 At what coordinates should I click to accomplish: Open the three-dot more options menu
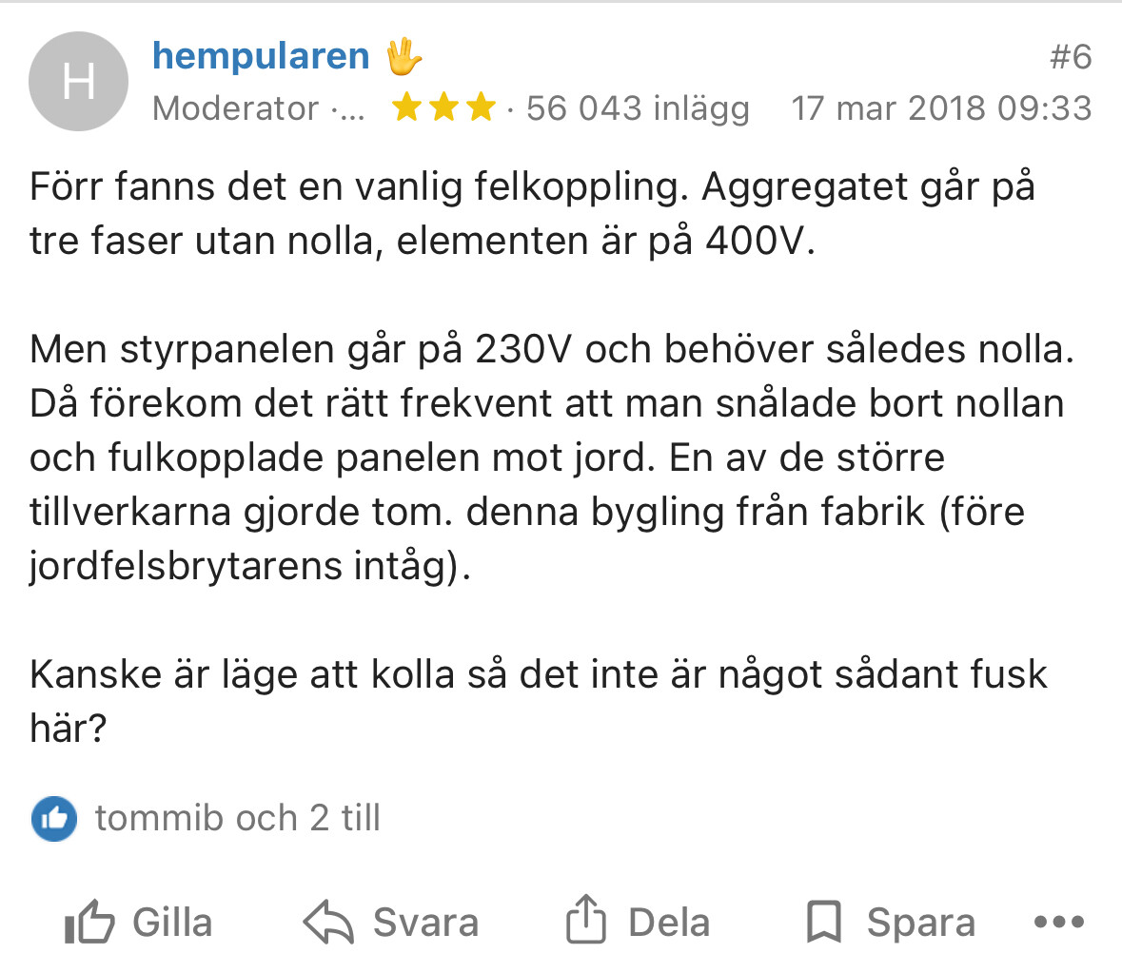coord(1058,923)
